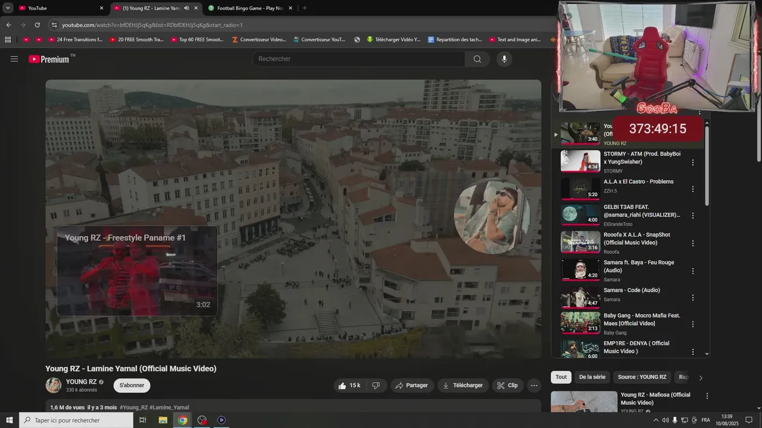Click Windows taskbar search box
The width and height of the screenshot is (762, 428).
[76, 420]
